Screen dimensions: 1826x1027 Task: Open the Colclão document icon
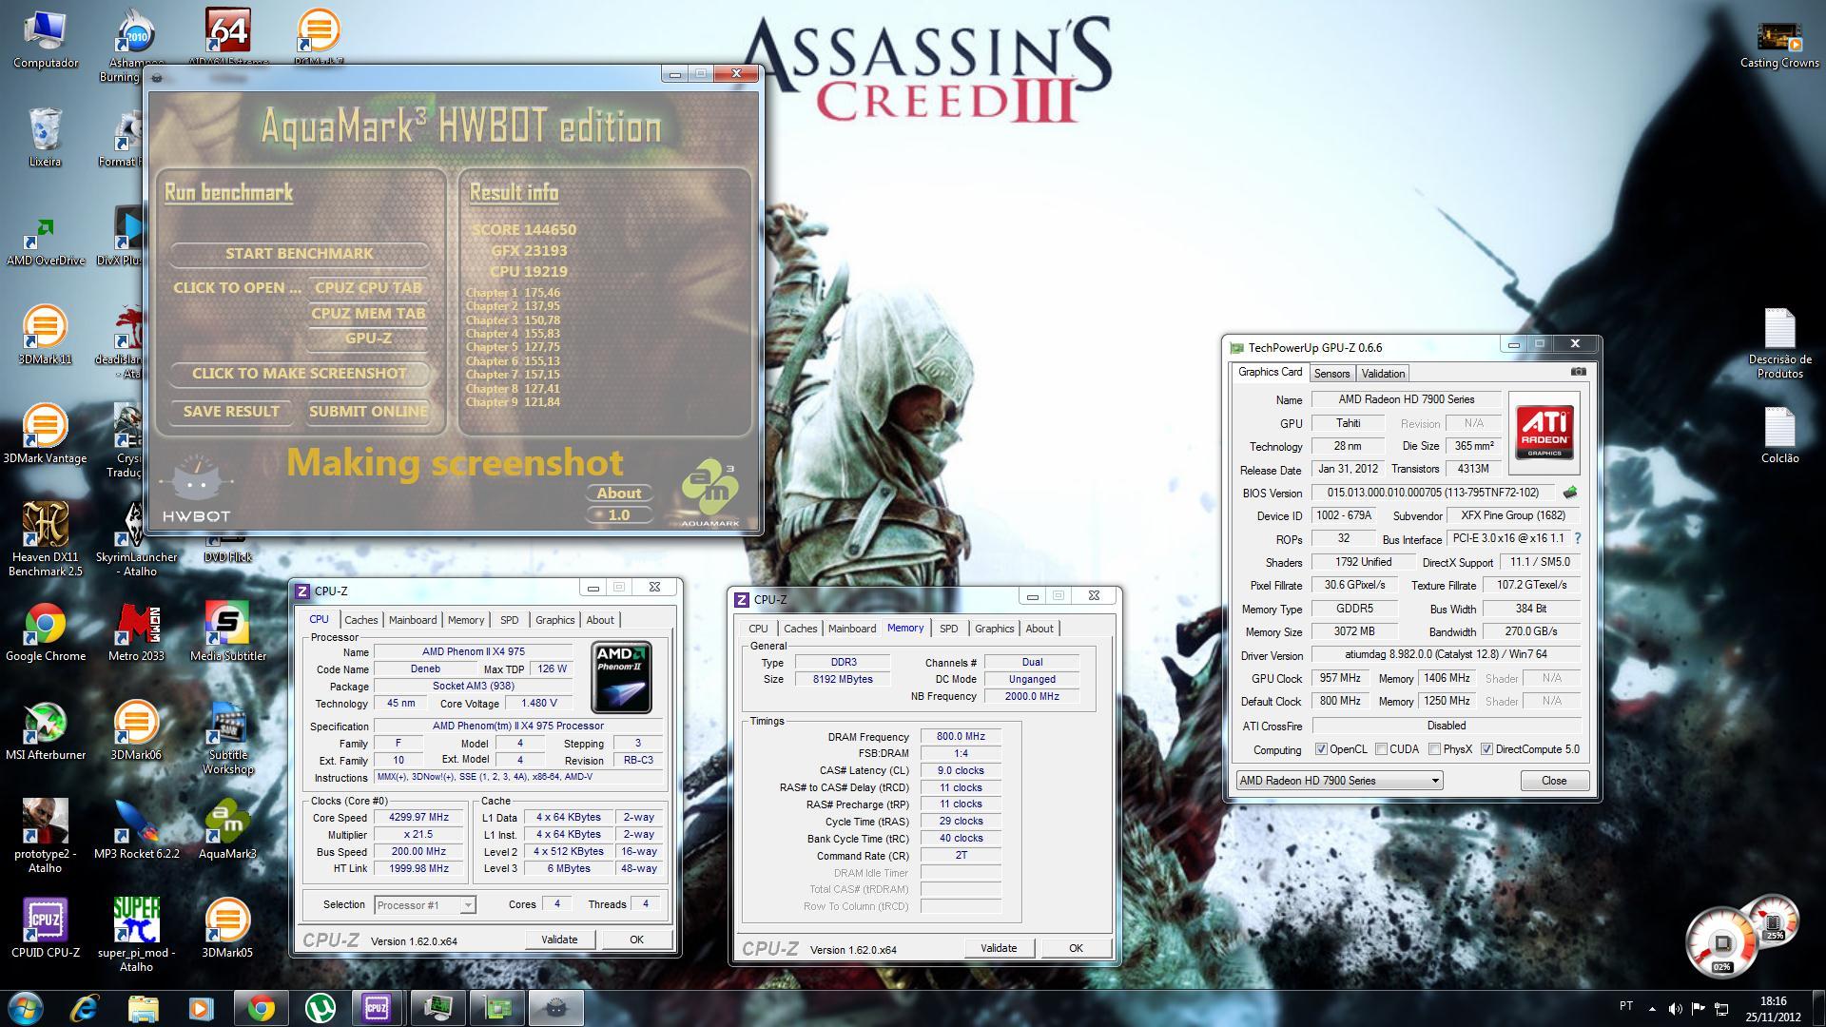pyautogui.click(x=1779, y=435)
